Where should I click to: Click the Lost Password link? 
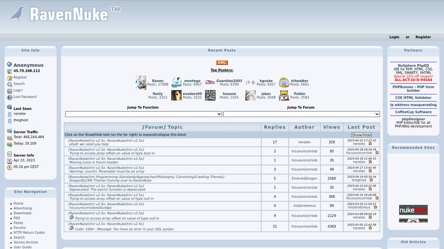[25, 97]
